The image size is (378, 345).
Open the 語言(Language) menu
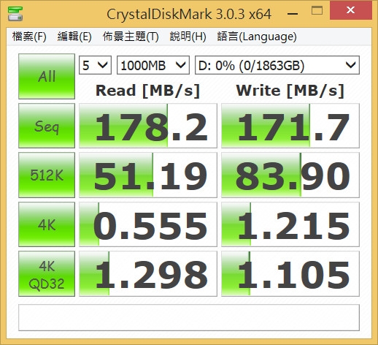257,37
